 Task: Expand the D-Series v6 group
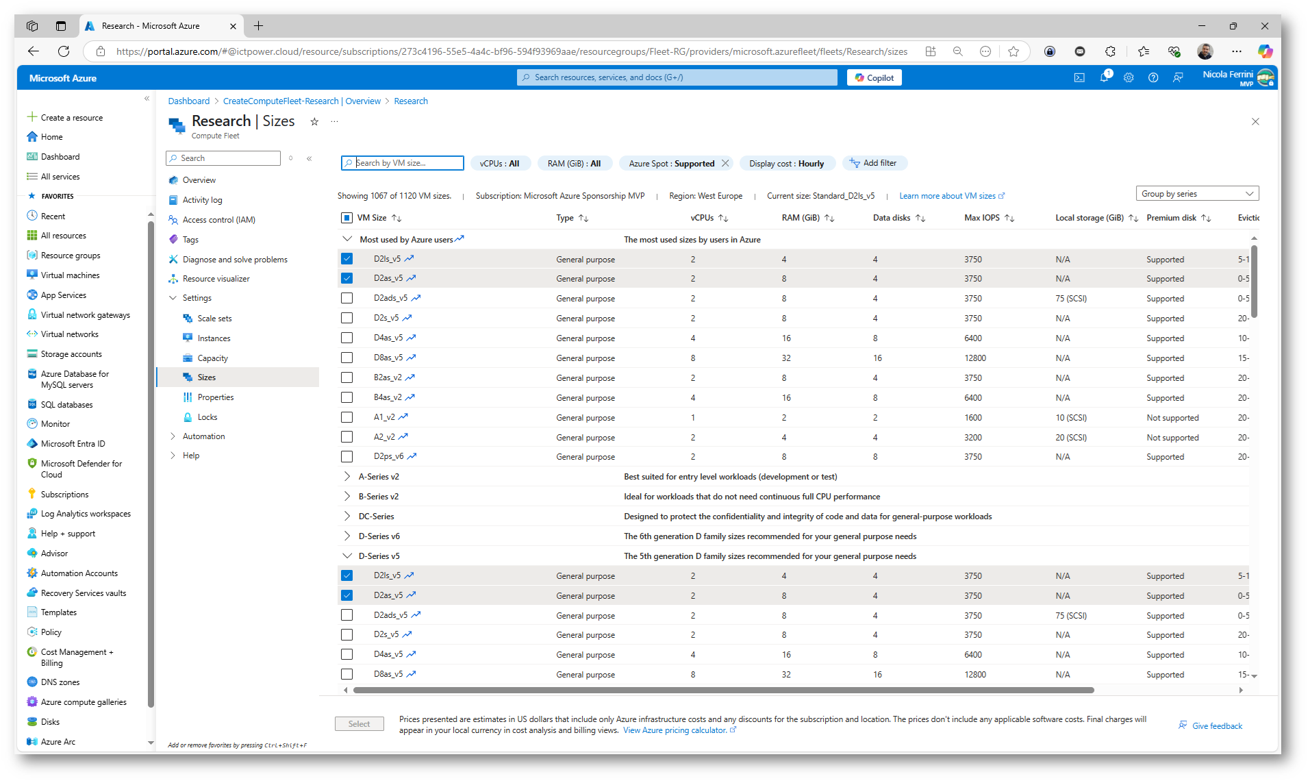click(x=347, y=536)
